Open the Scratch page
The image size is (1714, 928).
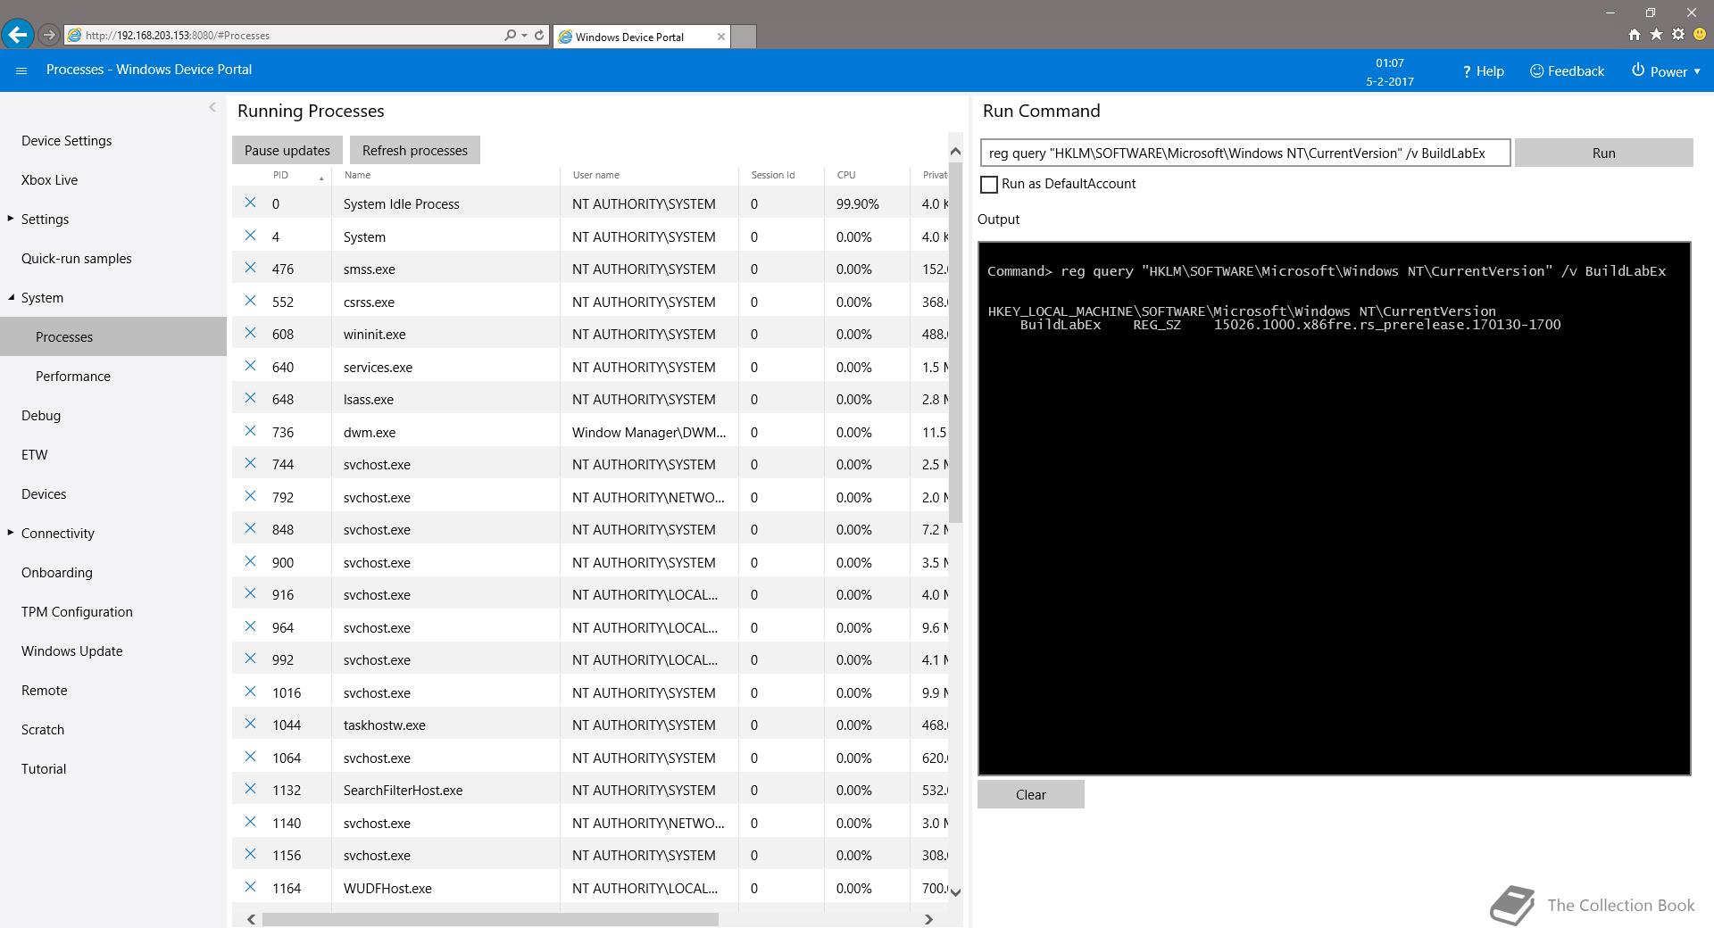pyautogui.click(x=43, y=730)
